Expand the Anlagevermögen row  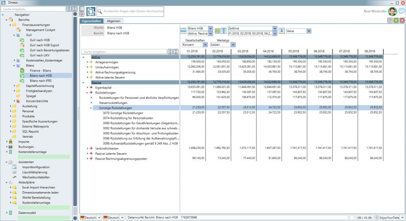click(x=88, y=62)
